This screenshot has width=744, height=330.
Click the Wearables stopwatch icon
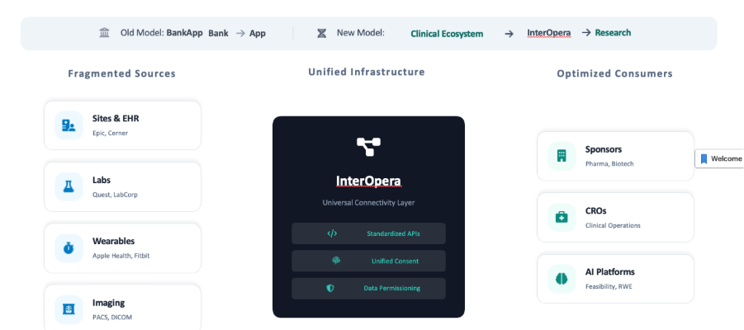click(69, 248)
